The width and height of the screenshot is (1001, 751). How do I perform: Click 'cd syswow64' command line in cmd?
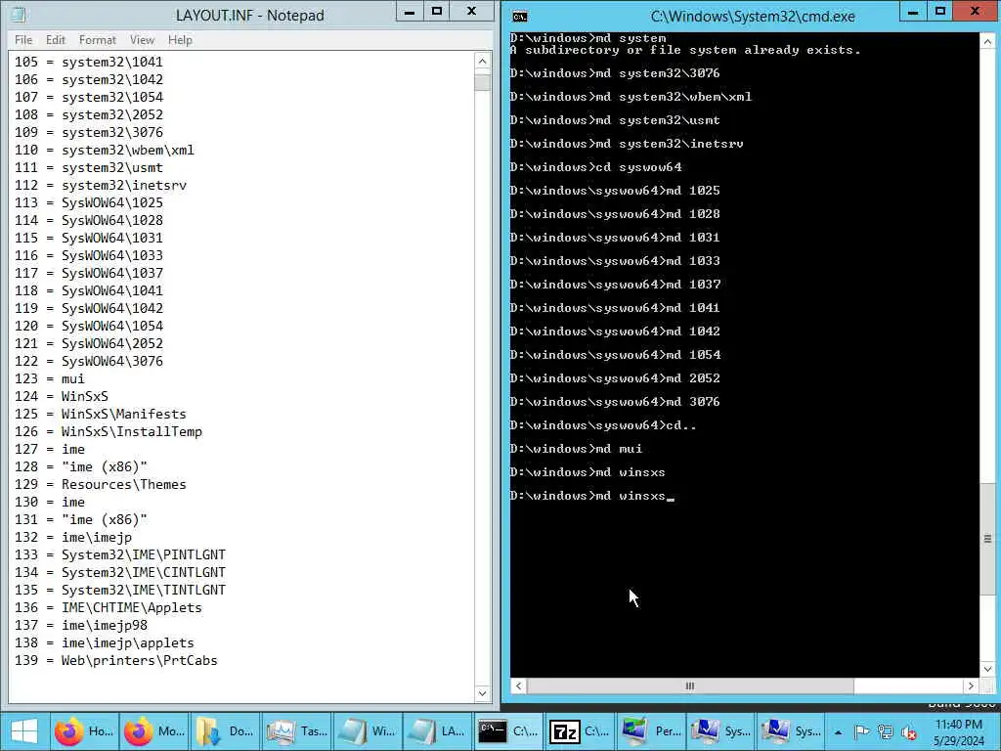[x=638, y=167]
